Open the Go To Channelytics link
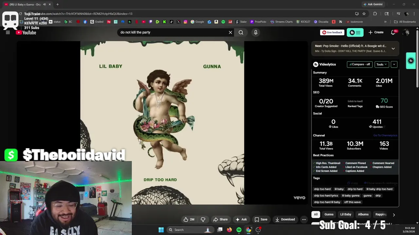The width and height of the screenshot is (419, 235). (x=385, y=135)
